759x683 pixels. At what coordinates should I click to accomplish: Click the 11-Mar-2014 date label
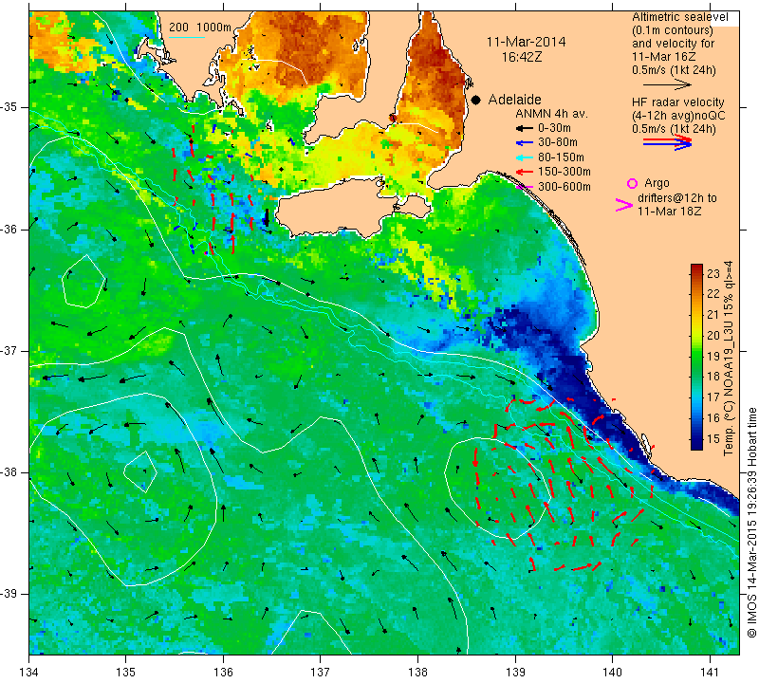[526, 42]
